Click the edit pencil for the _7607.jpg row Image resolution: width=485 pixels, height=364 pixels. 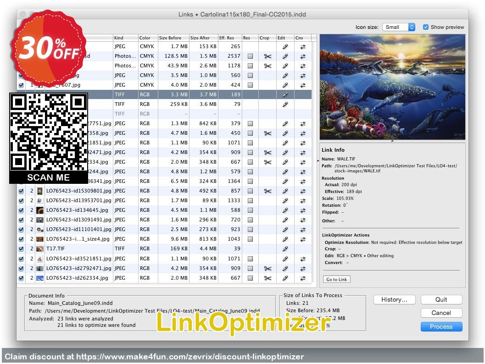click(285, 85)
